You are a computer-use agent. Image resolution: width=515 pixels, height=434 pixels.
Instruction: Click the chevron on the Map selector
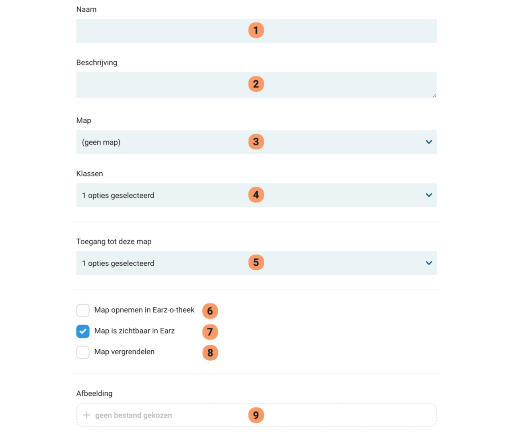point(428,142)
